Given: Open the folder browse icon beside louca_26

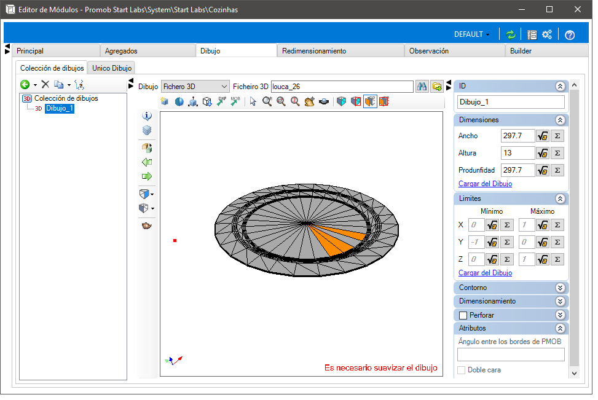Looking at the screenshot, I should coord(437,87).
